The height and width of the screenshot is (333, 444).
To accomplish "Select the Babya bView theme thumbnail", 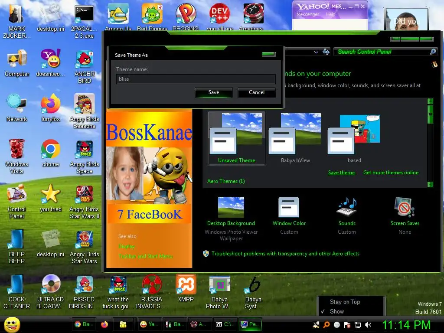I will pyautogui.click(x=295, y=138).
